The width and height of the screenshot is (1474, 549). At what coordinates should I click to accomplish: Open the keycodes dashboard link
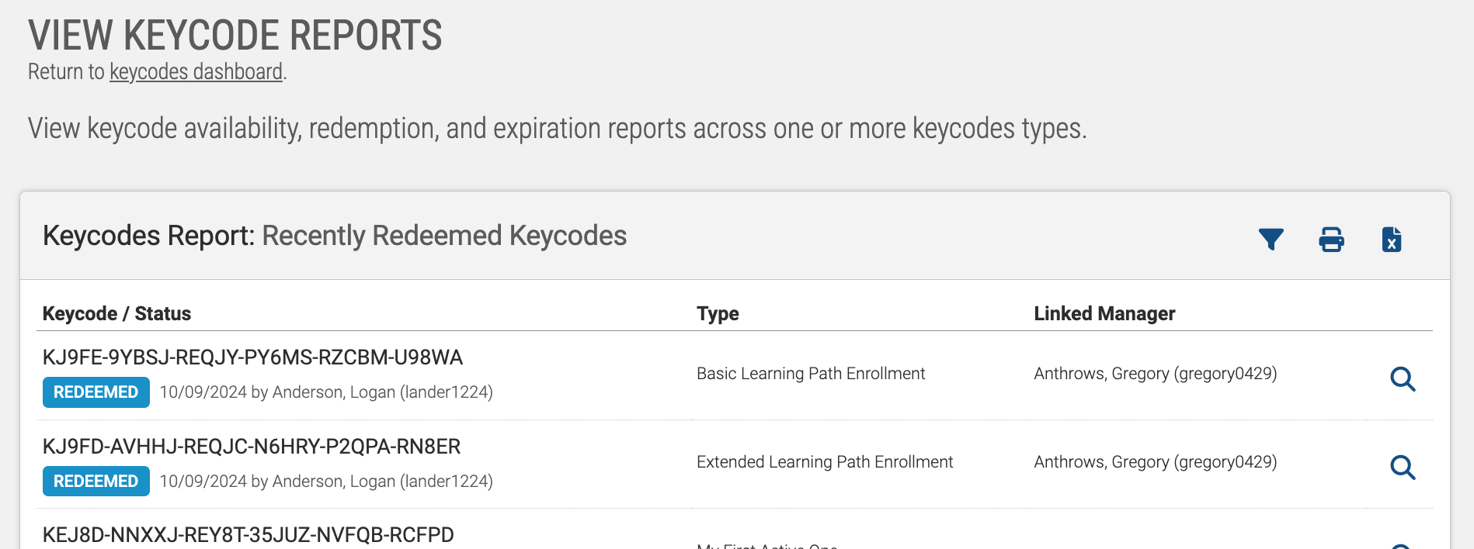[x=196, y=71]
